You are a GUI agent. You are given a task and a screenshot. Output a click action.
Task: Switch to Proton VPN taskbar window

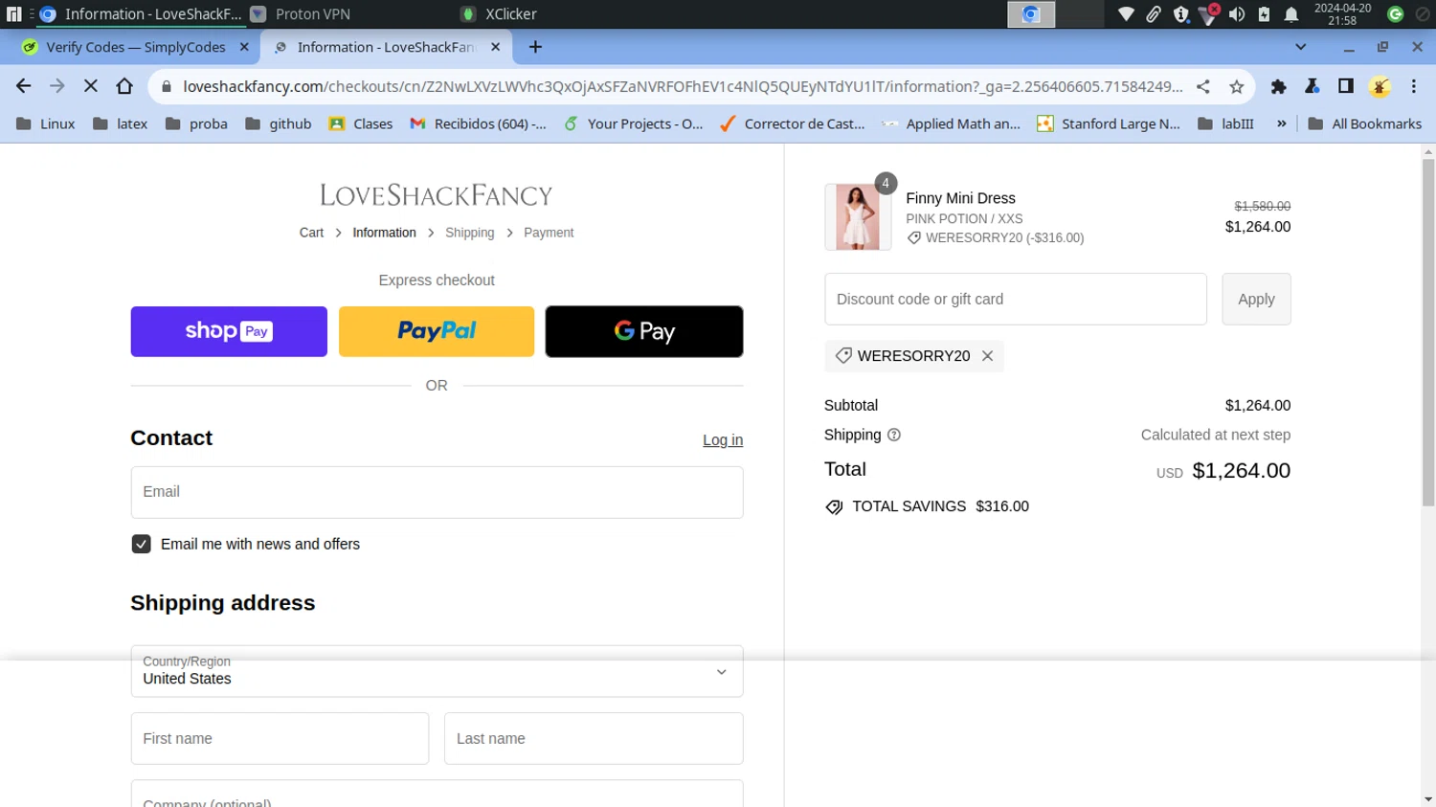point(301,14)
